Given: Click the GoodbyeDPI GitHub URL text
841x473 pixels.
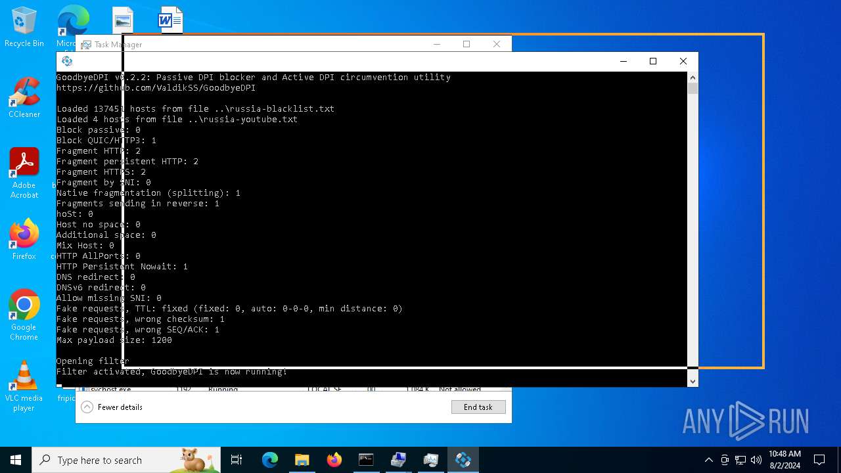Looking at the screenshot, I should (x=156, y=87).
